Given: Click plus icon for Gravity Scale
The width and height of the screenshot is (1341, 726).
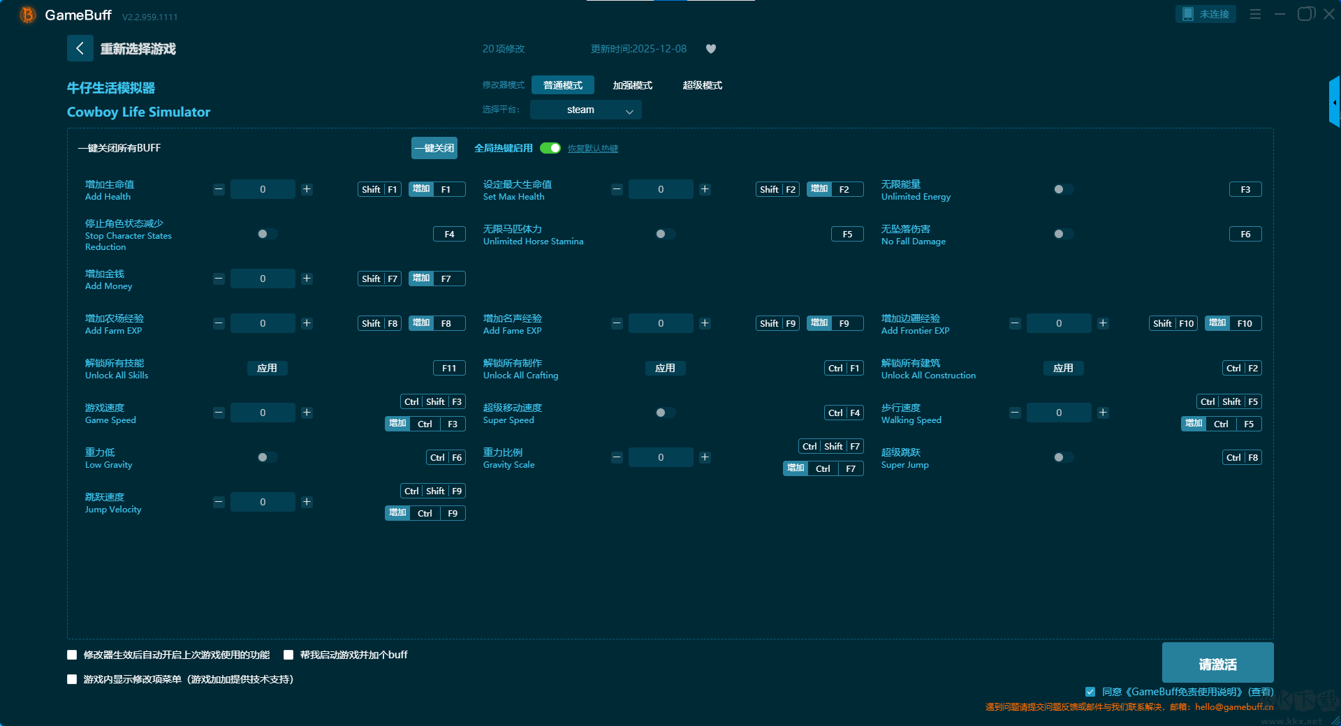Looking at the screenshot, I should [x=705, y=457].
